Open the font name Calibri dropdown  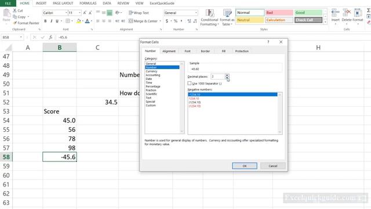point(66,13)
